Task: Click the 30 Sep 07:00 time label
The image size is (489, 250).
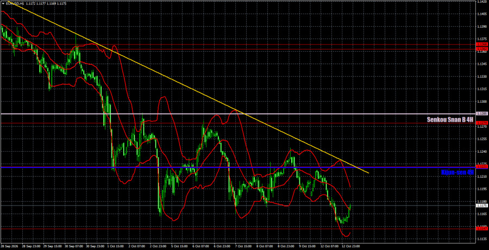Action: click(x=73, y=246)
